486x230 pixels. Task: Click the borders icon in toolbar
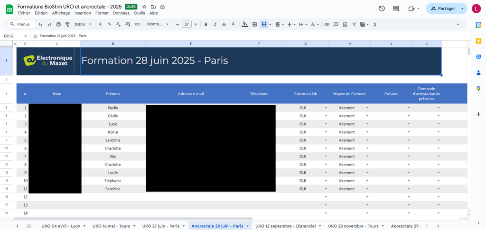[254, 24]
